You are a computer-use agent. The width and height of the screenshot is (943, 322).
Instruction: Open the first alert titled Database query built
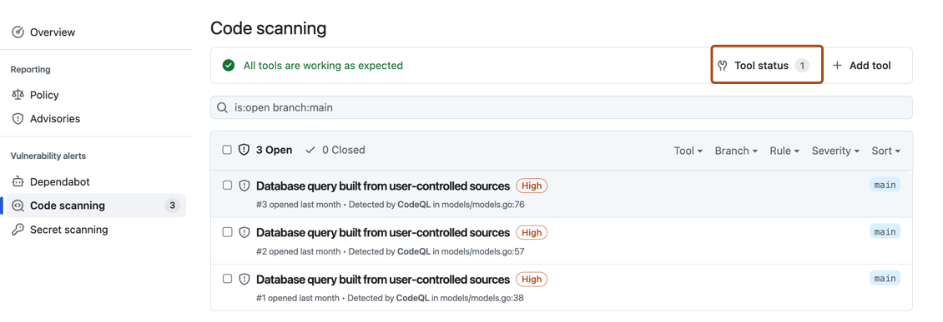383,186
